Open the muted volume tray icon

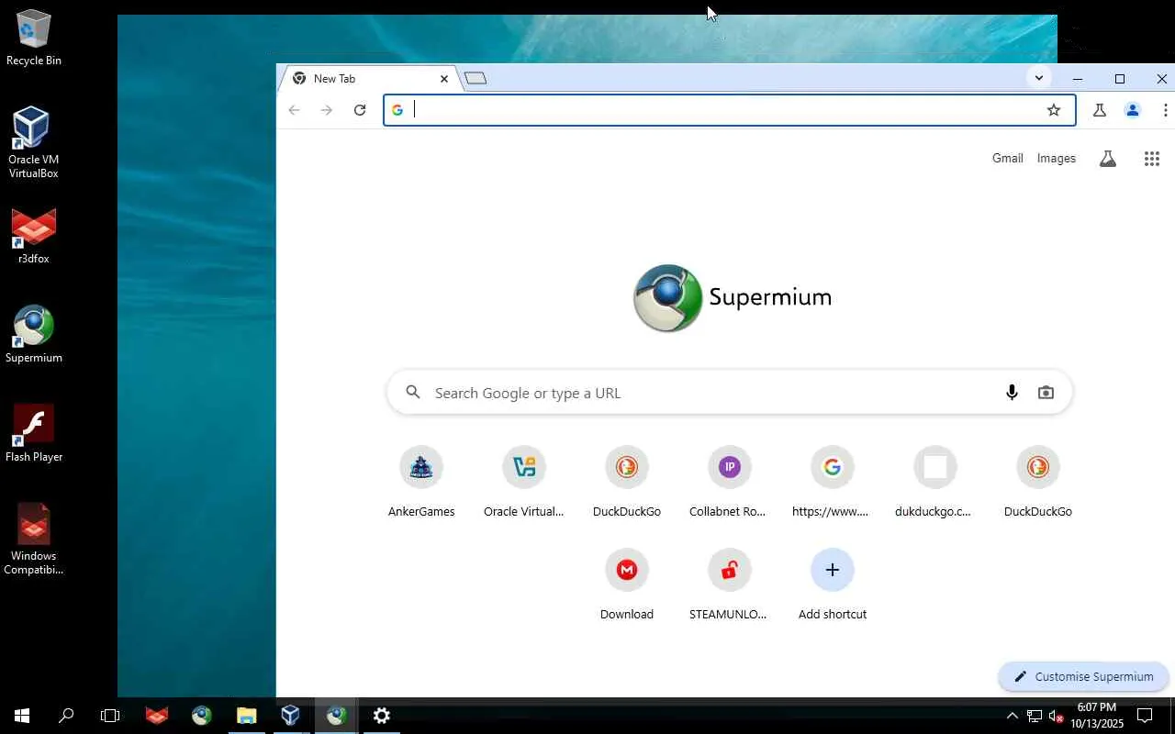tap(1057, 716)
